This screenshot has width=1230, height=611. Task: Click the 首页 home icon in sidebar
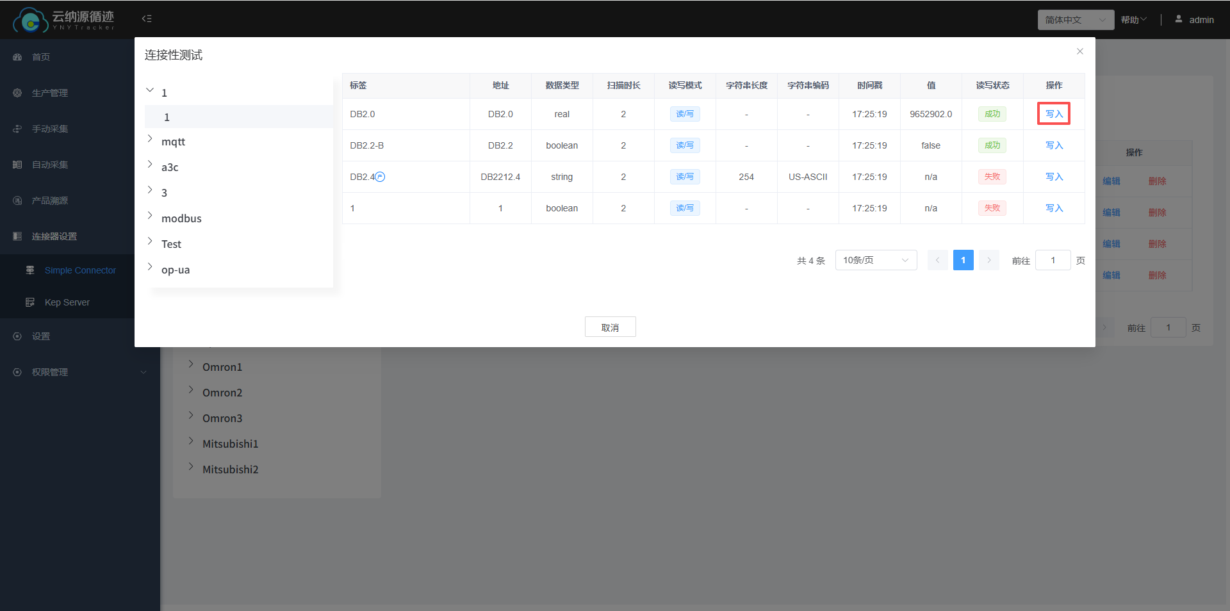[x=17, y=57]
